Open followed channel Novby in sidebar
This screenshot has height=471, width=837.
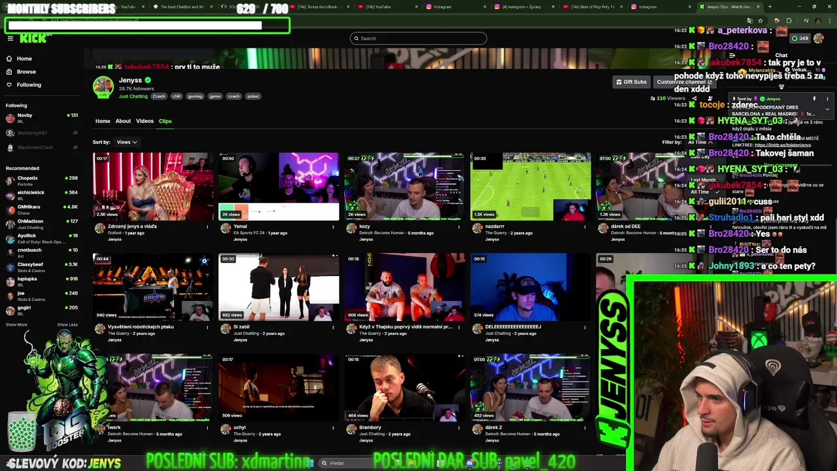point(41,118)
